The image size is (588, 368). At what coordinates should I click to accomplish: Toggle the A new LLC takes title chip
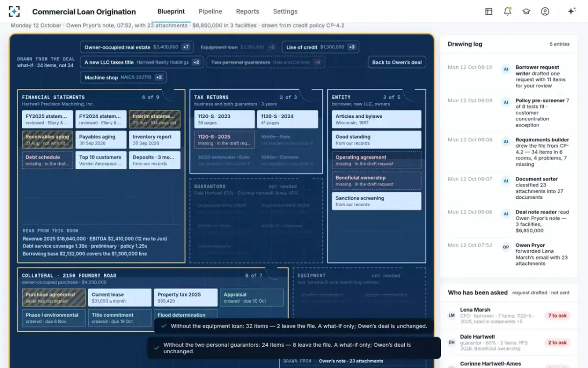pos(142,62)
